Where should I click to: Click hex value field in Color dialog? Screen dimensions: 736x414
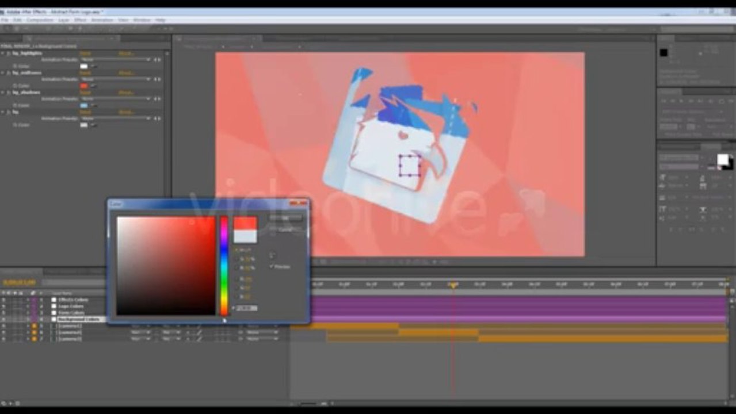tap(246, 308)
